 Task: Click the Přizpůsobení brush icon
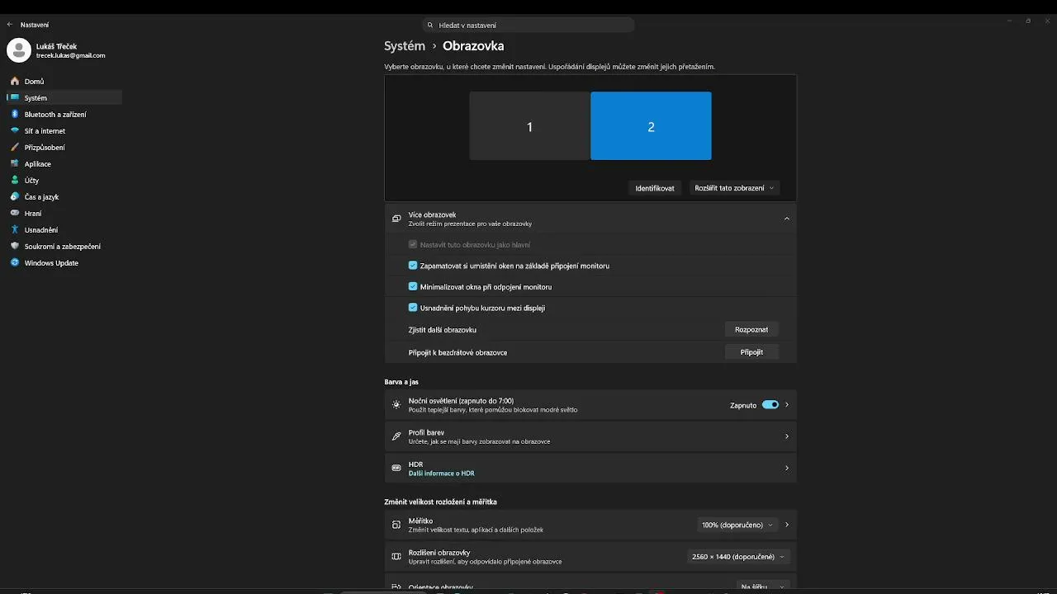pos(15,148)
